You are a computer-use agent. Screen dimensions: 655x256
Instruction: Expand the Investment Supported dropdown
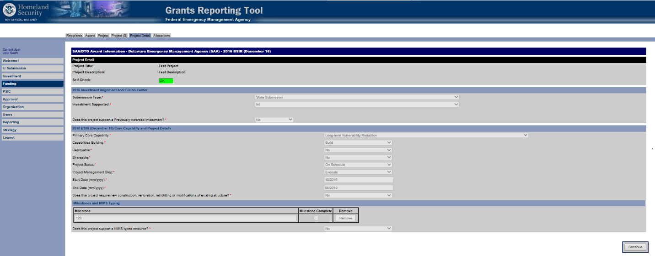click(357, 104)
